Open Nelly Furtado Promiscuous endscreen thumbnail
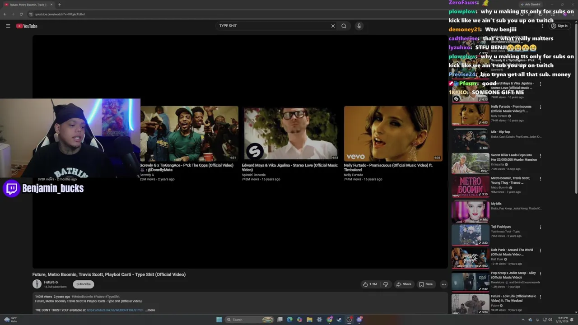Screen dimensions: 578x325 tap(393, 134)
